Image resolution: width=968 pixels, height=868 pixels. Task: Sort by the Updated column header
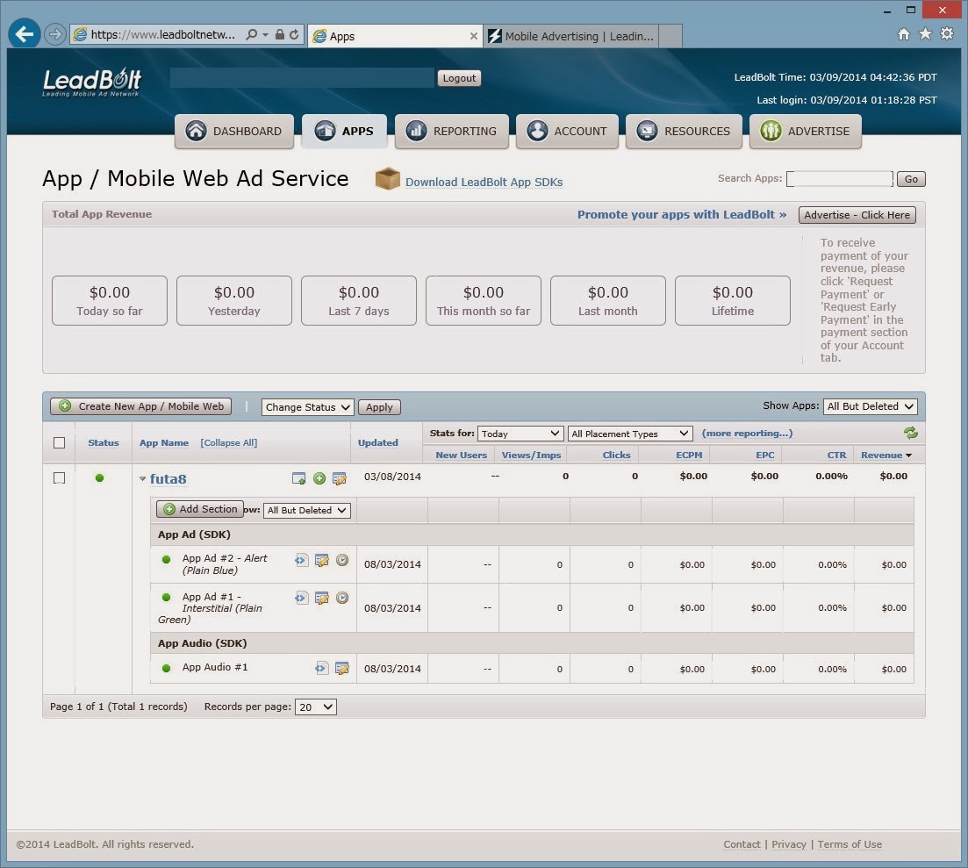378,442
